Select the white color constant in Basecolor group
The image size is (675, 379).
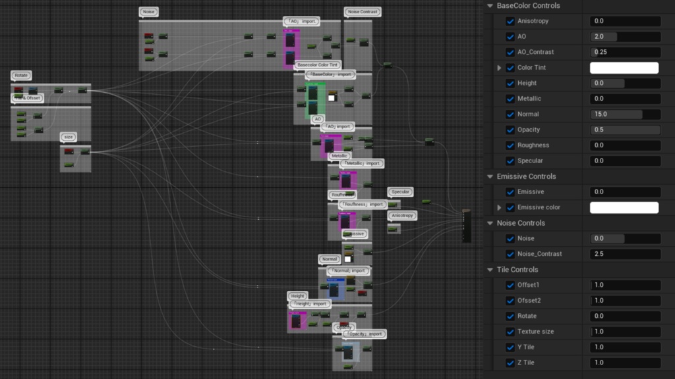(332, 98)
